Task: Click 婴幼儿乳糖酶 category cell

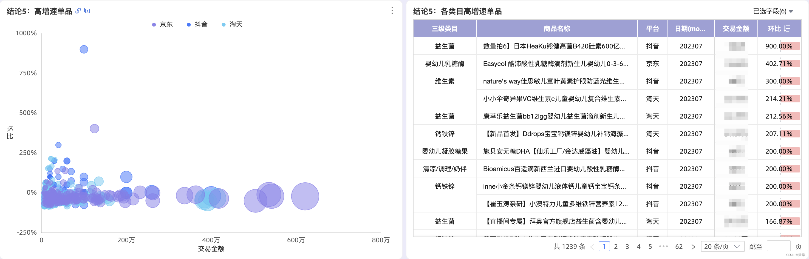Action: (x=445, y=64)
